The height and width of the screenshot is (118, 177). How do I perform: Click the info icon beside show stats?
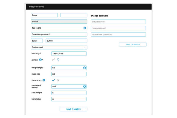[x=44, y=80]
